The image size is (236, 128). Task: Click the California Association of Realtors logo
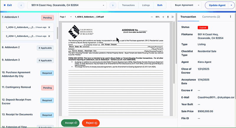click(81, 32)
